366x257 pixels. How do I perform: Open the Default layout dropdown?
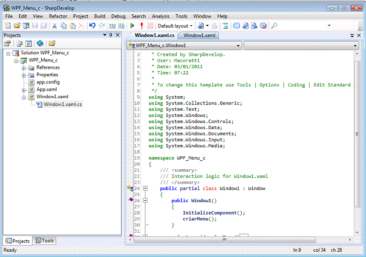click(x=175, y=26)
